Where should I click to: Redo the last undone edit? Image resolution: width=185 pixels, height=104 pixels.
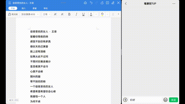click(x=96, y=3)
